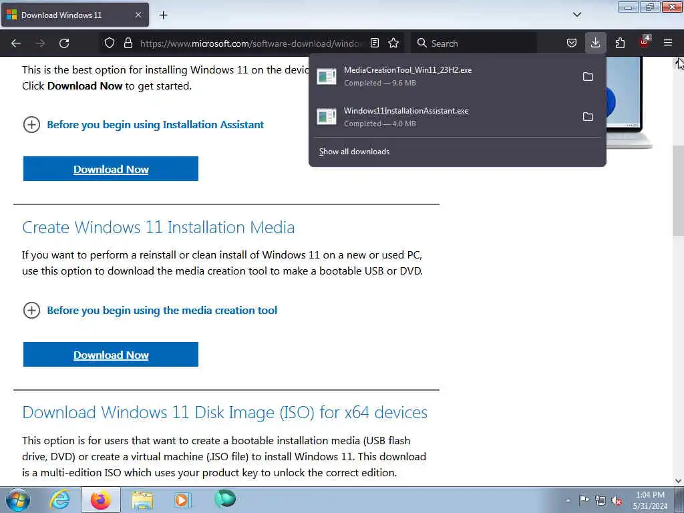Image resolution: width=684 pixels, height=513 pixels.
Task: Show Windows11InstallationAssistant.exe in folder
Action: coord(588,116)
